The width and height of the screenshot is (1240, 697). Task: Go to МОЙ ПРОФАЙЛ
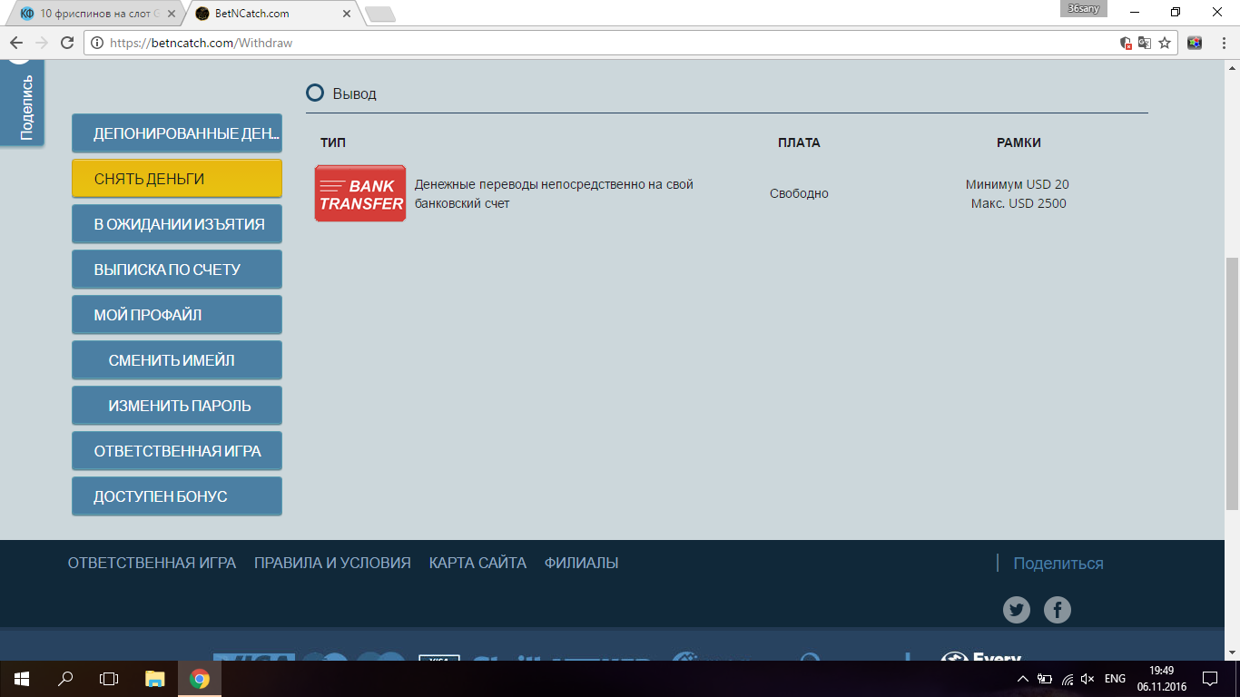tap(177, 315)
